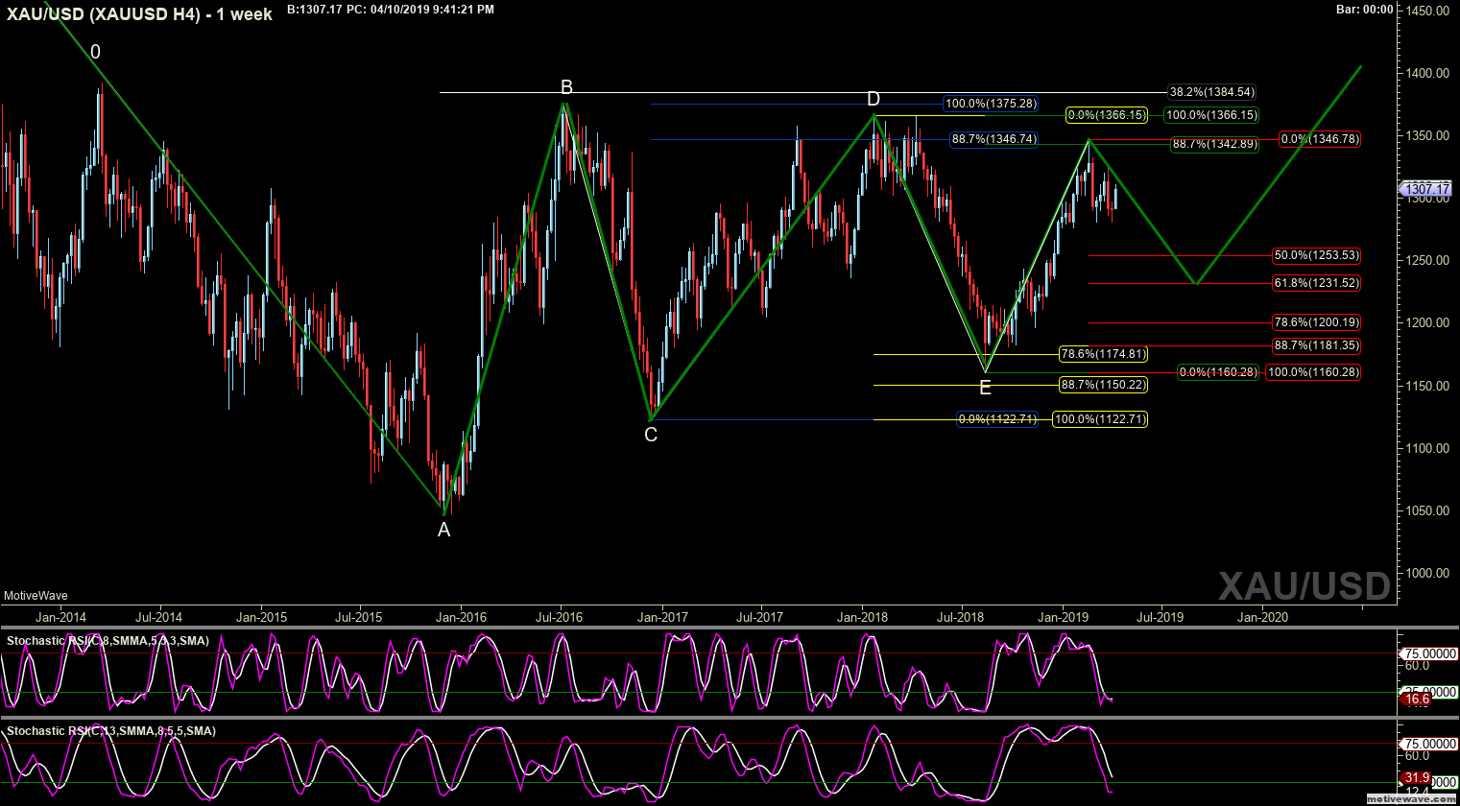Click the 88.7%(1181.35) level label
This screenshot has height=806, width=1460.
pyautogui.click(x=1316, y=345)
